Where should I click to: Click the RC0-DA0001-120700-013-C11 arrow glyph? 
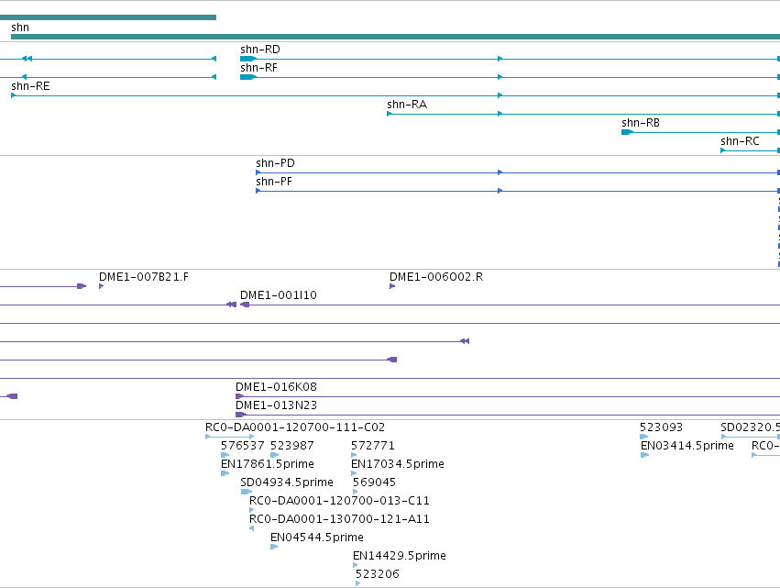pos(252,510)
